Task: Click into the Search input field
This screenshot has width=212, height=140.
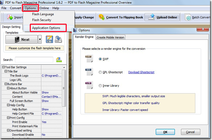Action: pyautogui.click(x=34, y=60)
